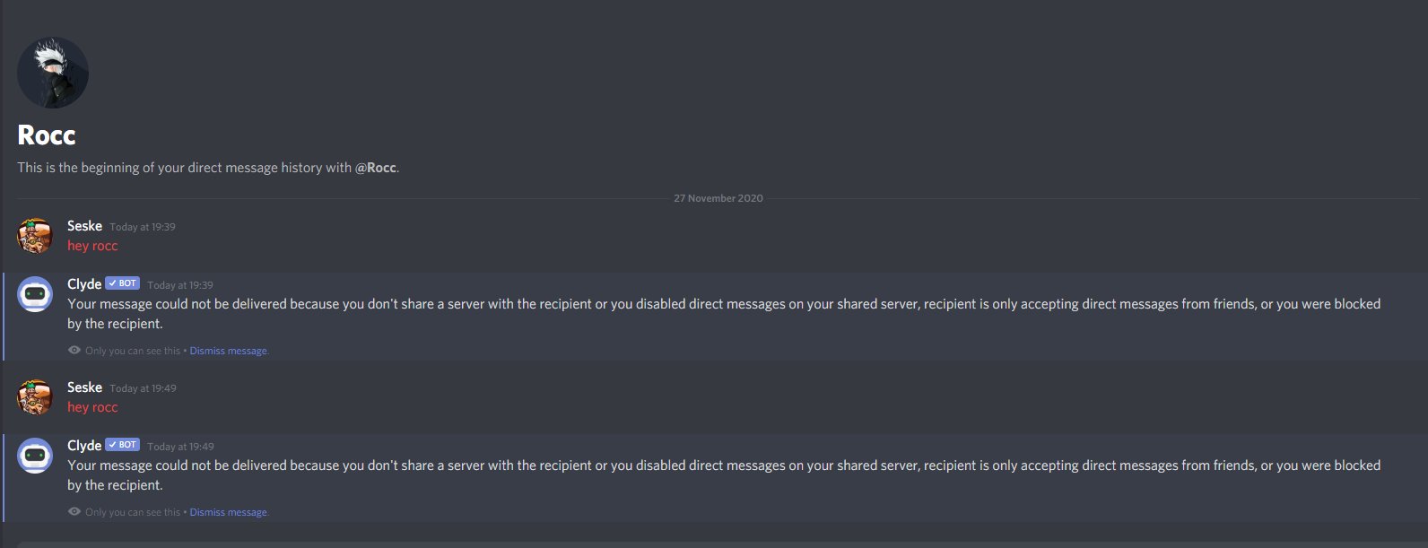Viewport: 1428px width, 548px height.
Task: Click Seske's avatar on the 19:39 message
Action: (35, 236)
